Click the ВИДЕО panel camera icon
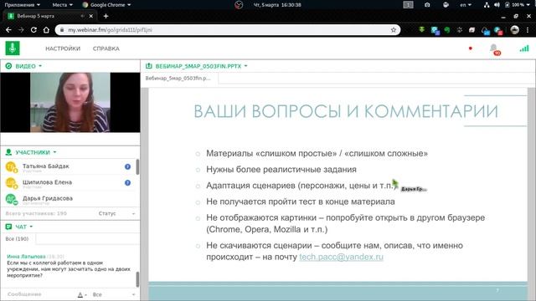536x301 pixels. click(x=9, y=66)
